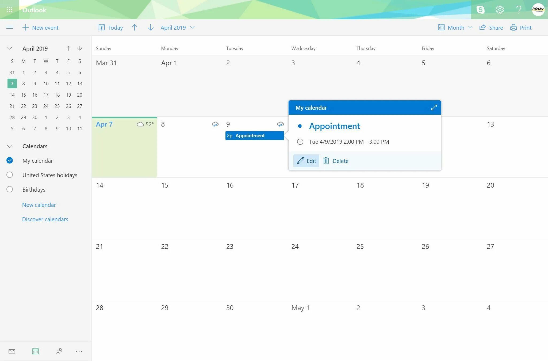Open the app launcher grid icon
This screenshot has height=361, width=548.
[x=10, y=10]
